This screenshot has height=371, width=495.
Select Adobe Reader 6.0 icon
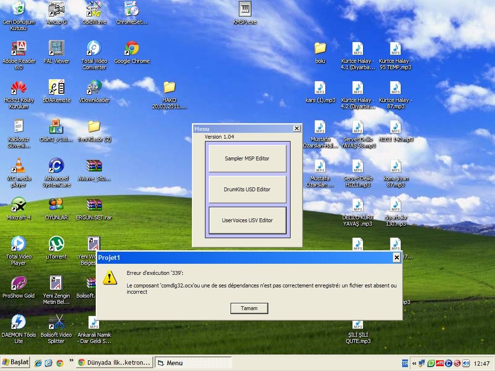[18, 48]
